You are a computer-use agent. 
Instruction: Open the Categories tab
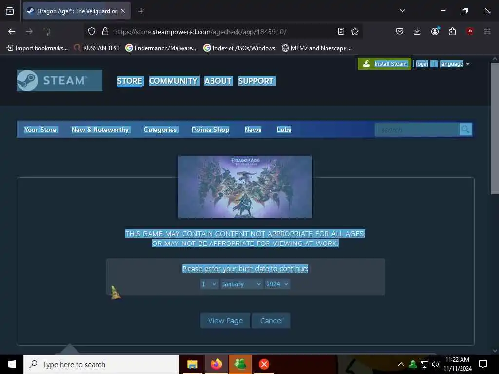point(160,130)
